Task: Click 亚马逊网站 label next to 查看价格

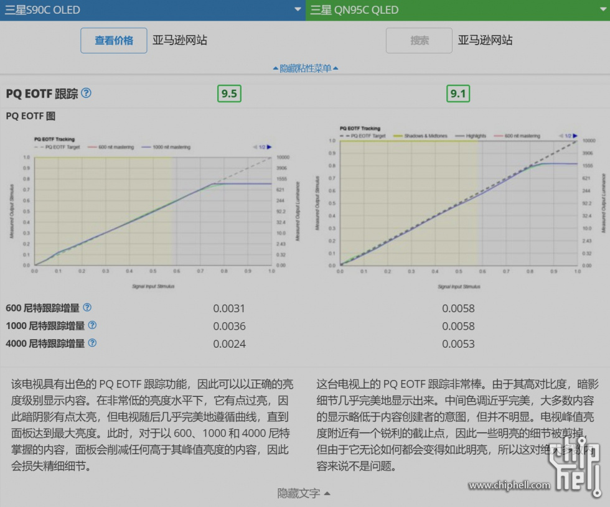Action: tap(180, 40)
